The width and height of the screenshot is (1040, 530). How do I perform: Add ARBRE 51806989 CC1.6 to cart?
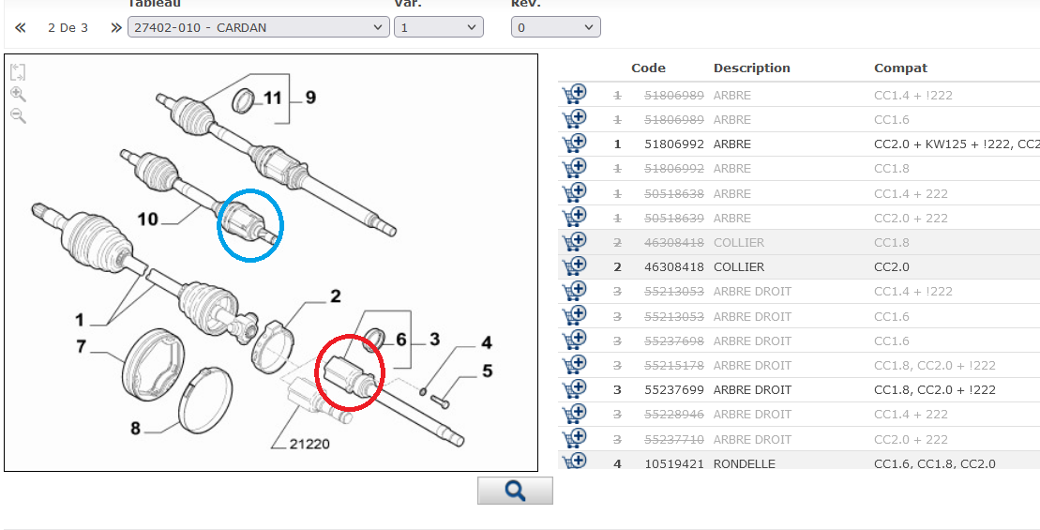(574, 119)
